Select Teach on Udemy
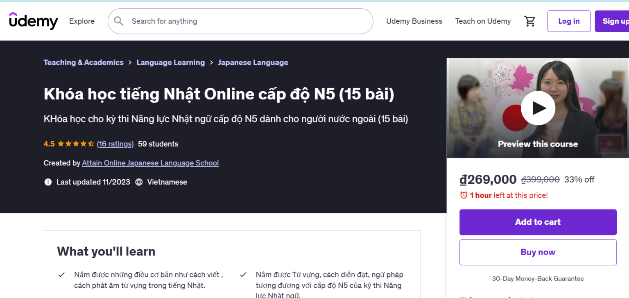Screen dimensions: 629x298 (483, 21)
